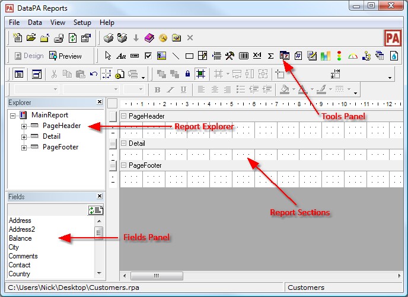The image size is (408, 297).
Task: Expand the Detail node in Explorer
Action: pos(24,137)
